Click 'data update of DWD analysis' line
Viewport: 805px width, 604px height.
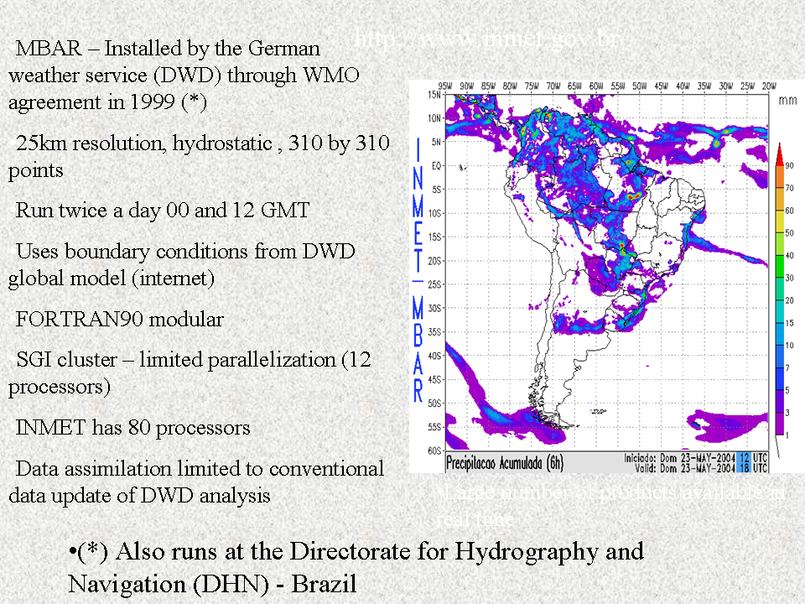pyautogui.click(x=140, y=496)
